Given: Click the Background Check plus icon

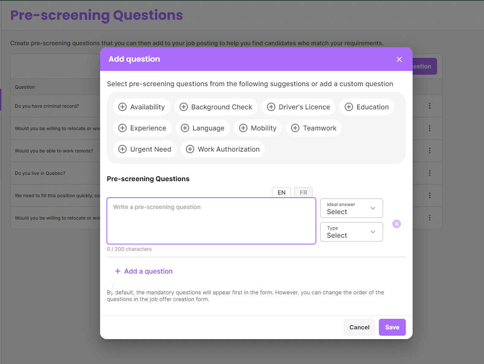Looking at the screenshot, I should pyautogui.click(x=184, y=107).
